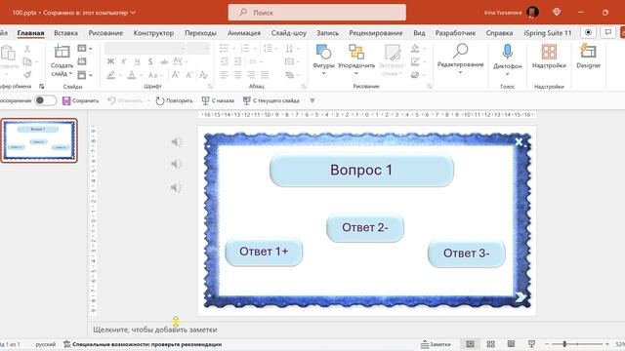Click the русский language indicator
This screenshot has width=625, height=351.
(x=46, y=344)
